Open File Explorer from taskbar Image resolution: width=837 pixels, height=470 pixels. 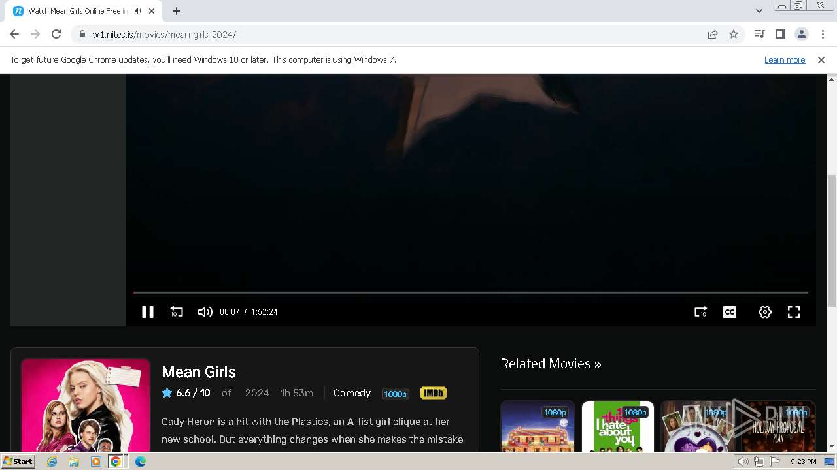pyautogui.click(x=74, y=462)
